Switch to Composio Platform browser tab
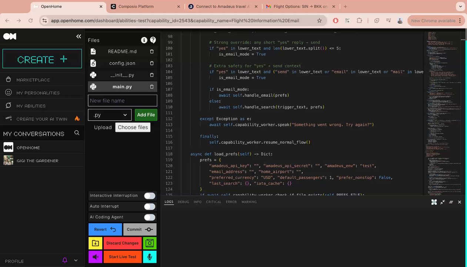467x267 pixels. point(145,6)
